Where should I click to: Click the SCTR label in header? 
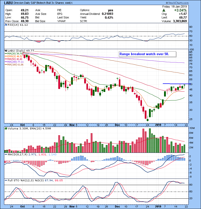(84, 21)
